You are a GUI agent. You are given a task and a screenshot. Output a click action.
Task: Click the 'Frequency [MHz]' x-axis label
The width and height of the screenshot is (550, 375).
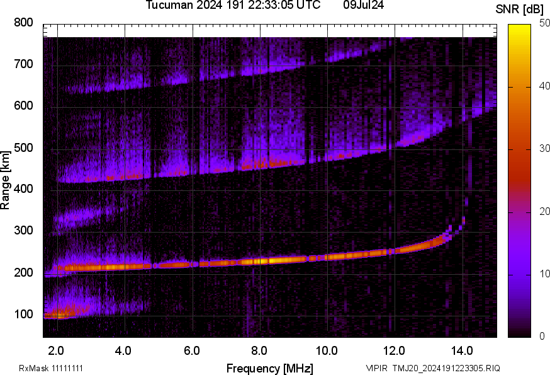(270, 368)
